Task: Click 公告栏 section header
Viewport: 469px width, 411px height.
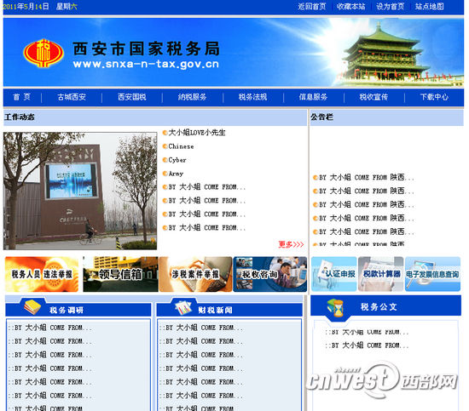Action: click(321, 117)
